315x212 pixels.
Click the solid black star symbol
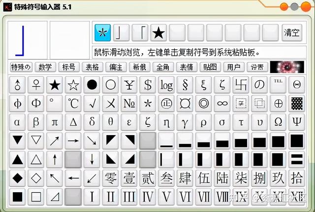click(x=55, y=85)
